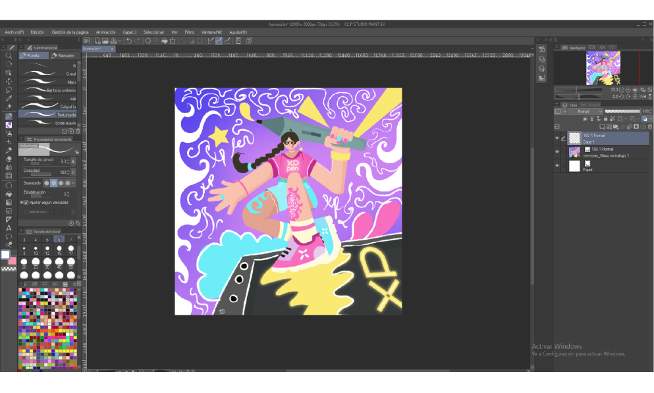Choose the second anti-aliasing level in Suavizado

[x=54, y=183]
